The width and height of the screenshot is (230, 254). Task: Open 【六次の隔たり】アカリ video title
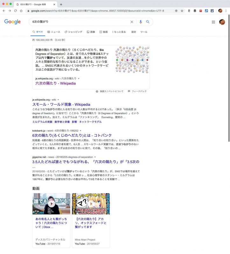tap(91, 223)
